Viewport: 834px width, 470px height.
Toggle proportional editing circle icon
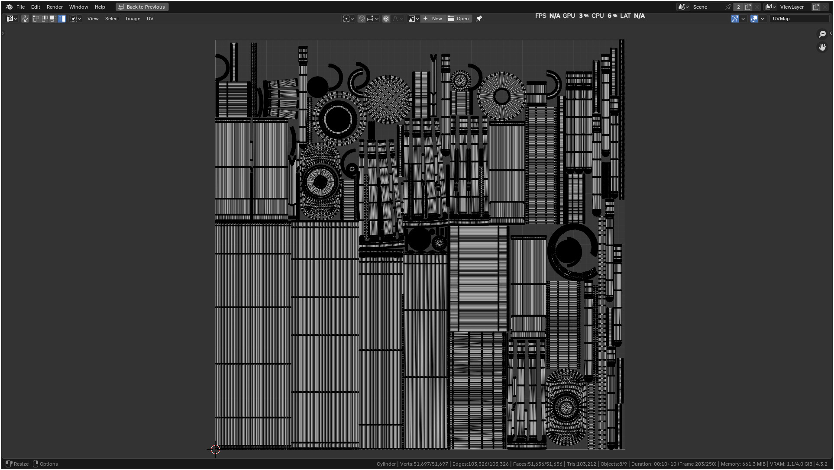(x=386, y=19)
